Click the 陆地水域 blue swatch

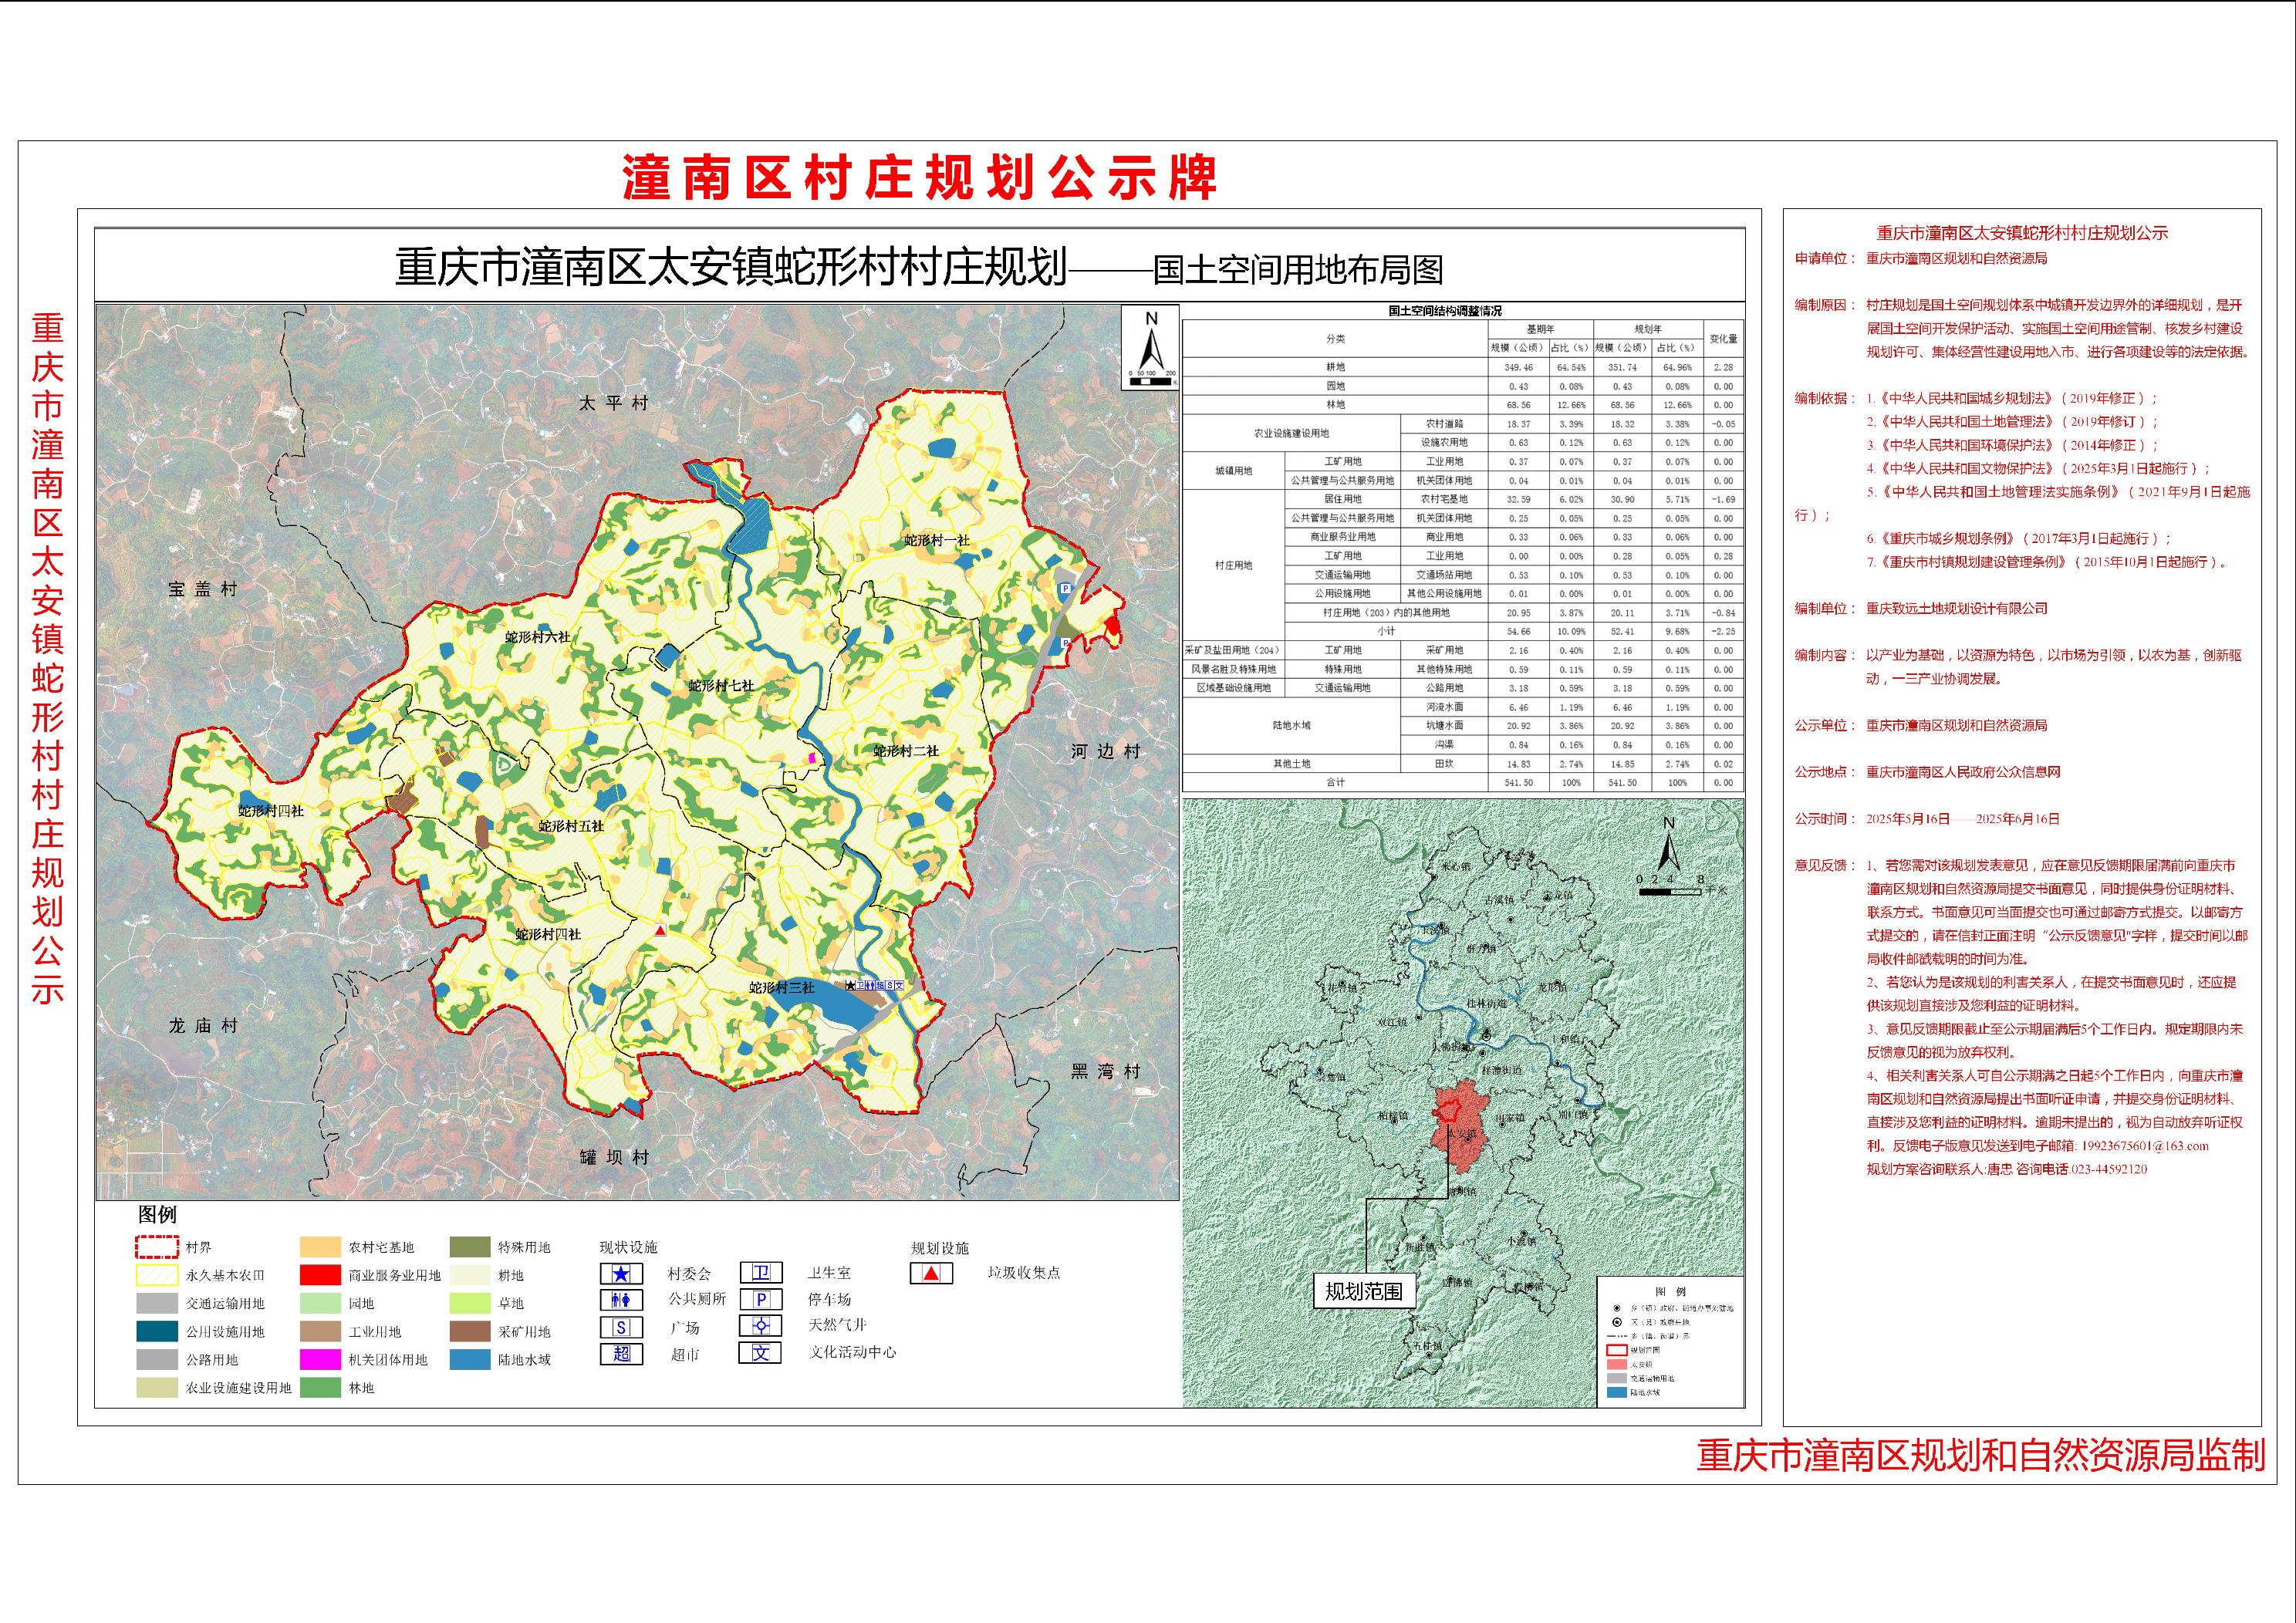pos(470,1359)
